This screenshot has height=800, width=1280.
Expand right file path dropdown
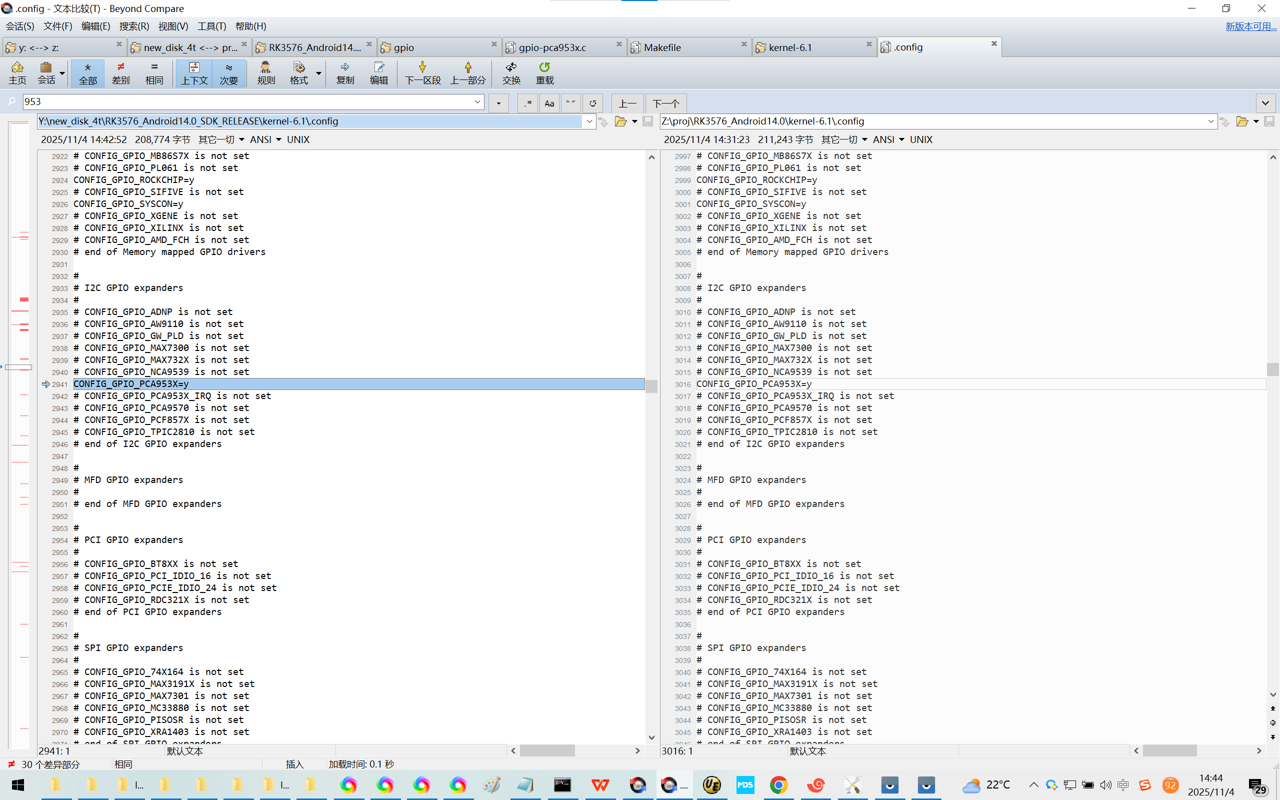pos(1210,121)
